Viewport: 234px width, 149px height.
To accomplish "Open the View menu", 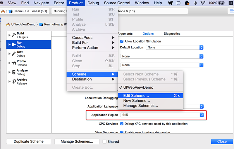I will 12,3.
